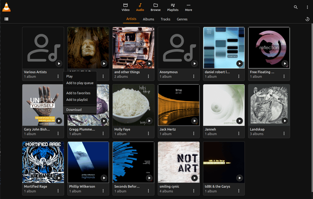Play Landskap artist

point(285,121)
